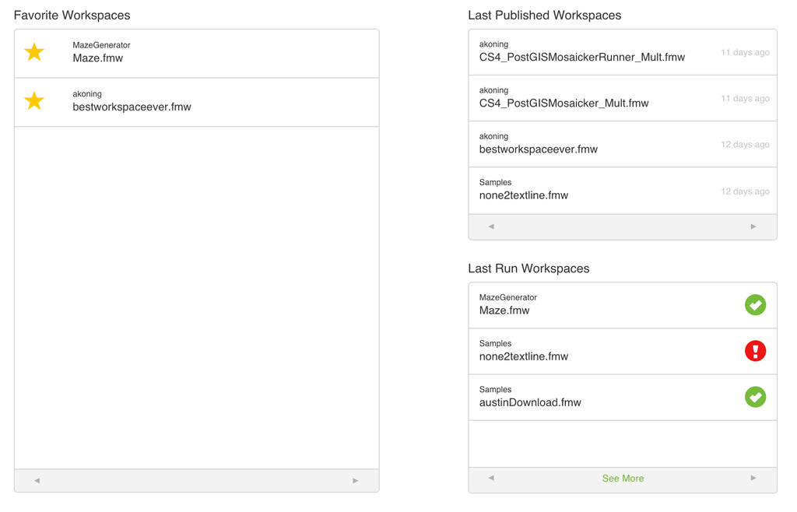Click green checkmark next to austinDownload.fmw
797x512 pixels.
coord(755,397)
